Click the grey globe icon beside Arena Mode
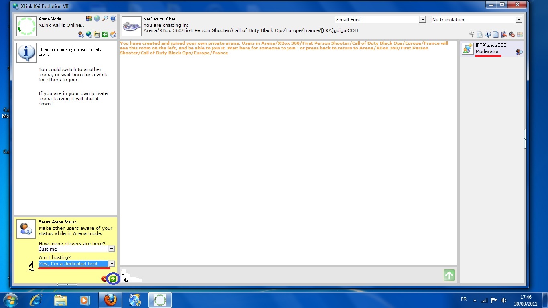Screen dimensions: 548x308 click(97, 18)
